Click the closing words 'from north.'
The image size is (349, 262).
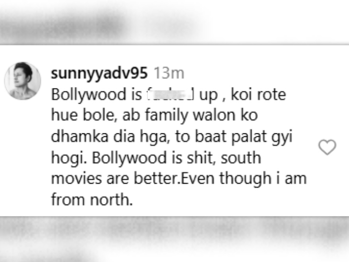point(92,199)
